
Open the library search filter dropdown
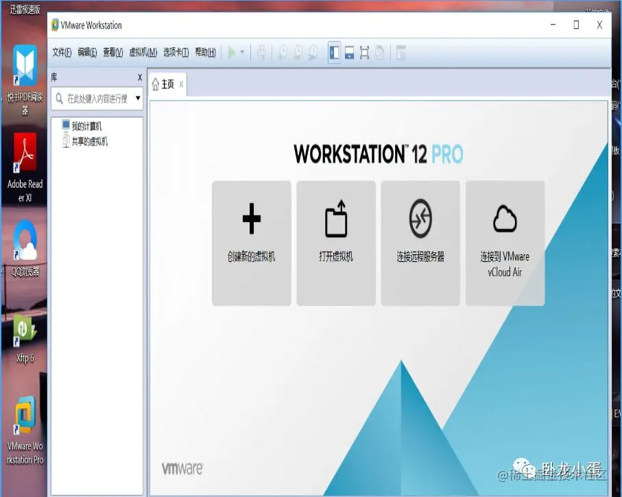coord(138,98)
